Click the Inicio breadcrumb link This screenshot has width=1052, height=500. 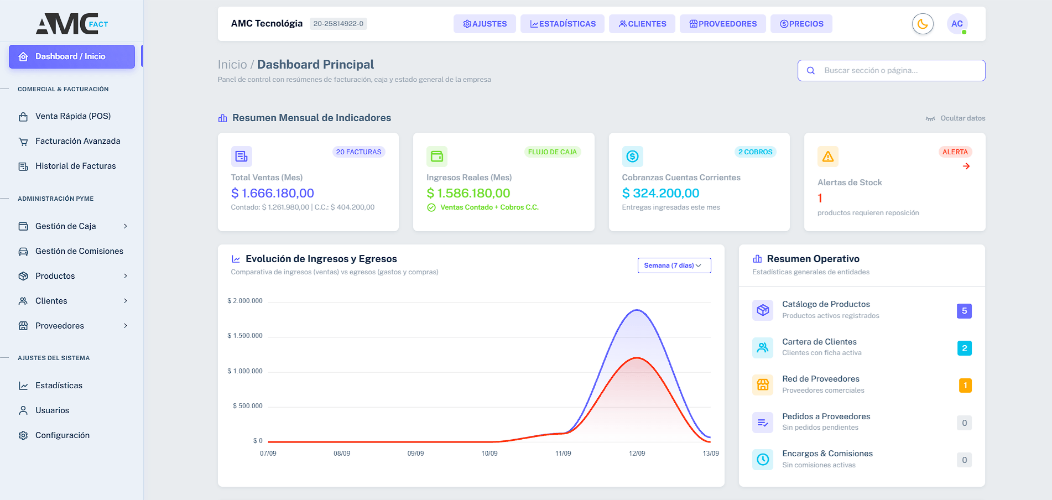click(232, 65)
